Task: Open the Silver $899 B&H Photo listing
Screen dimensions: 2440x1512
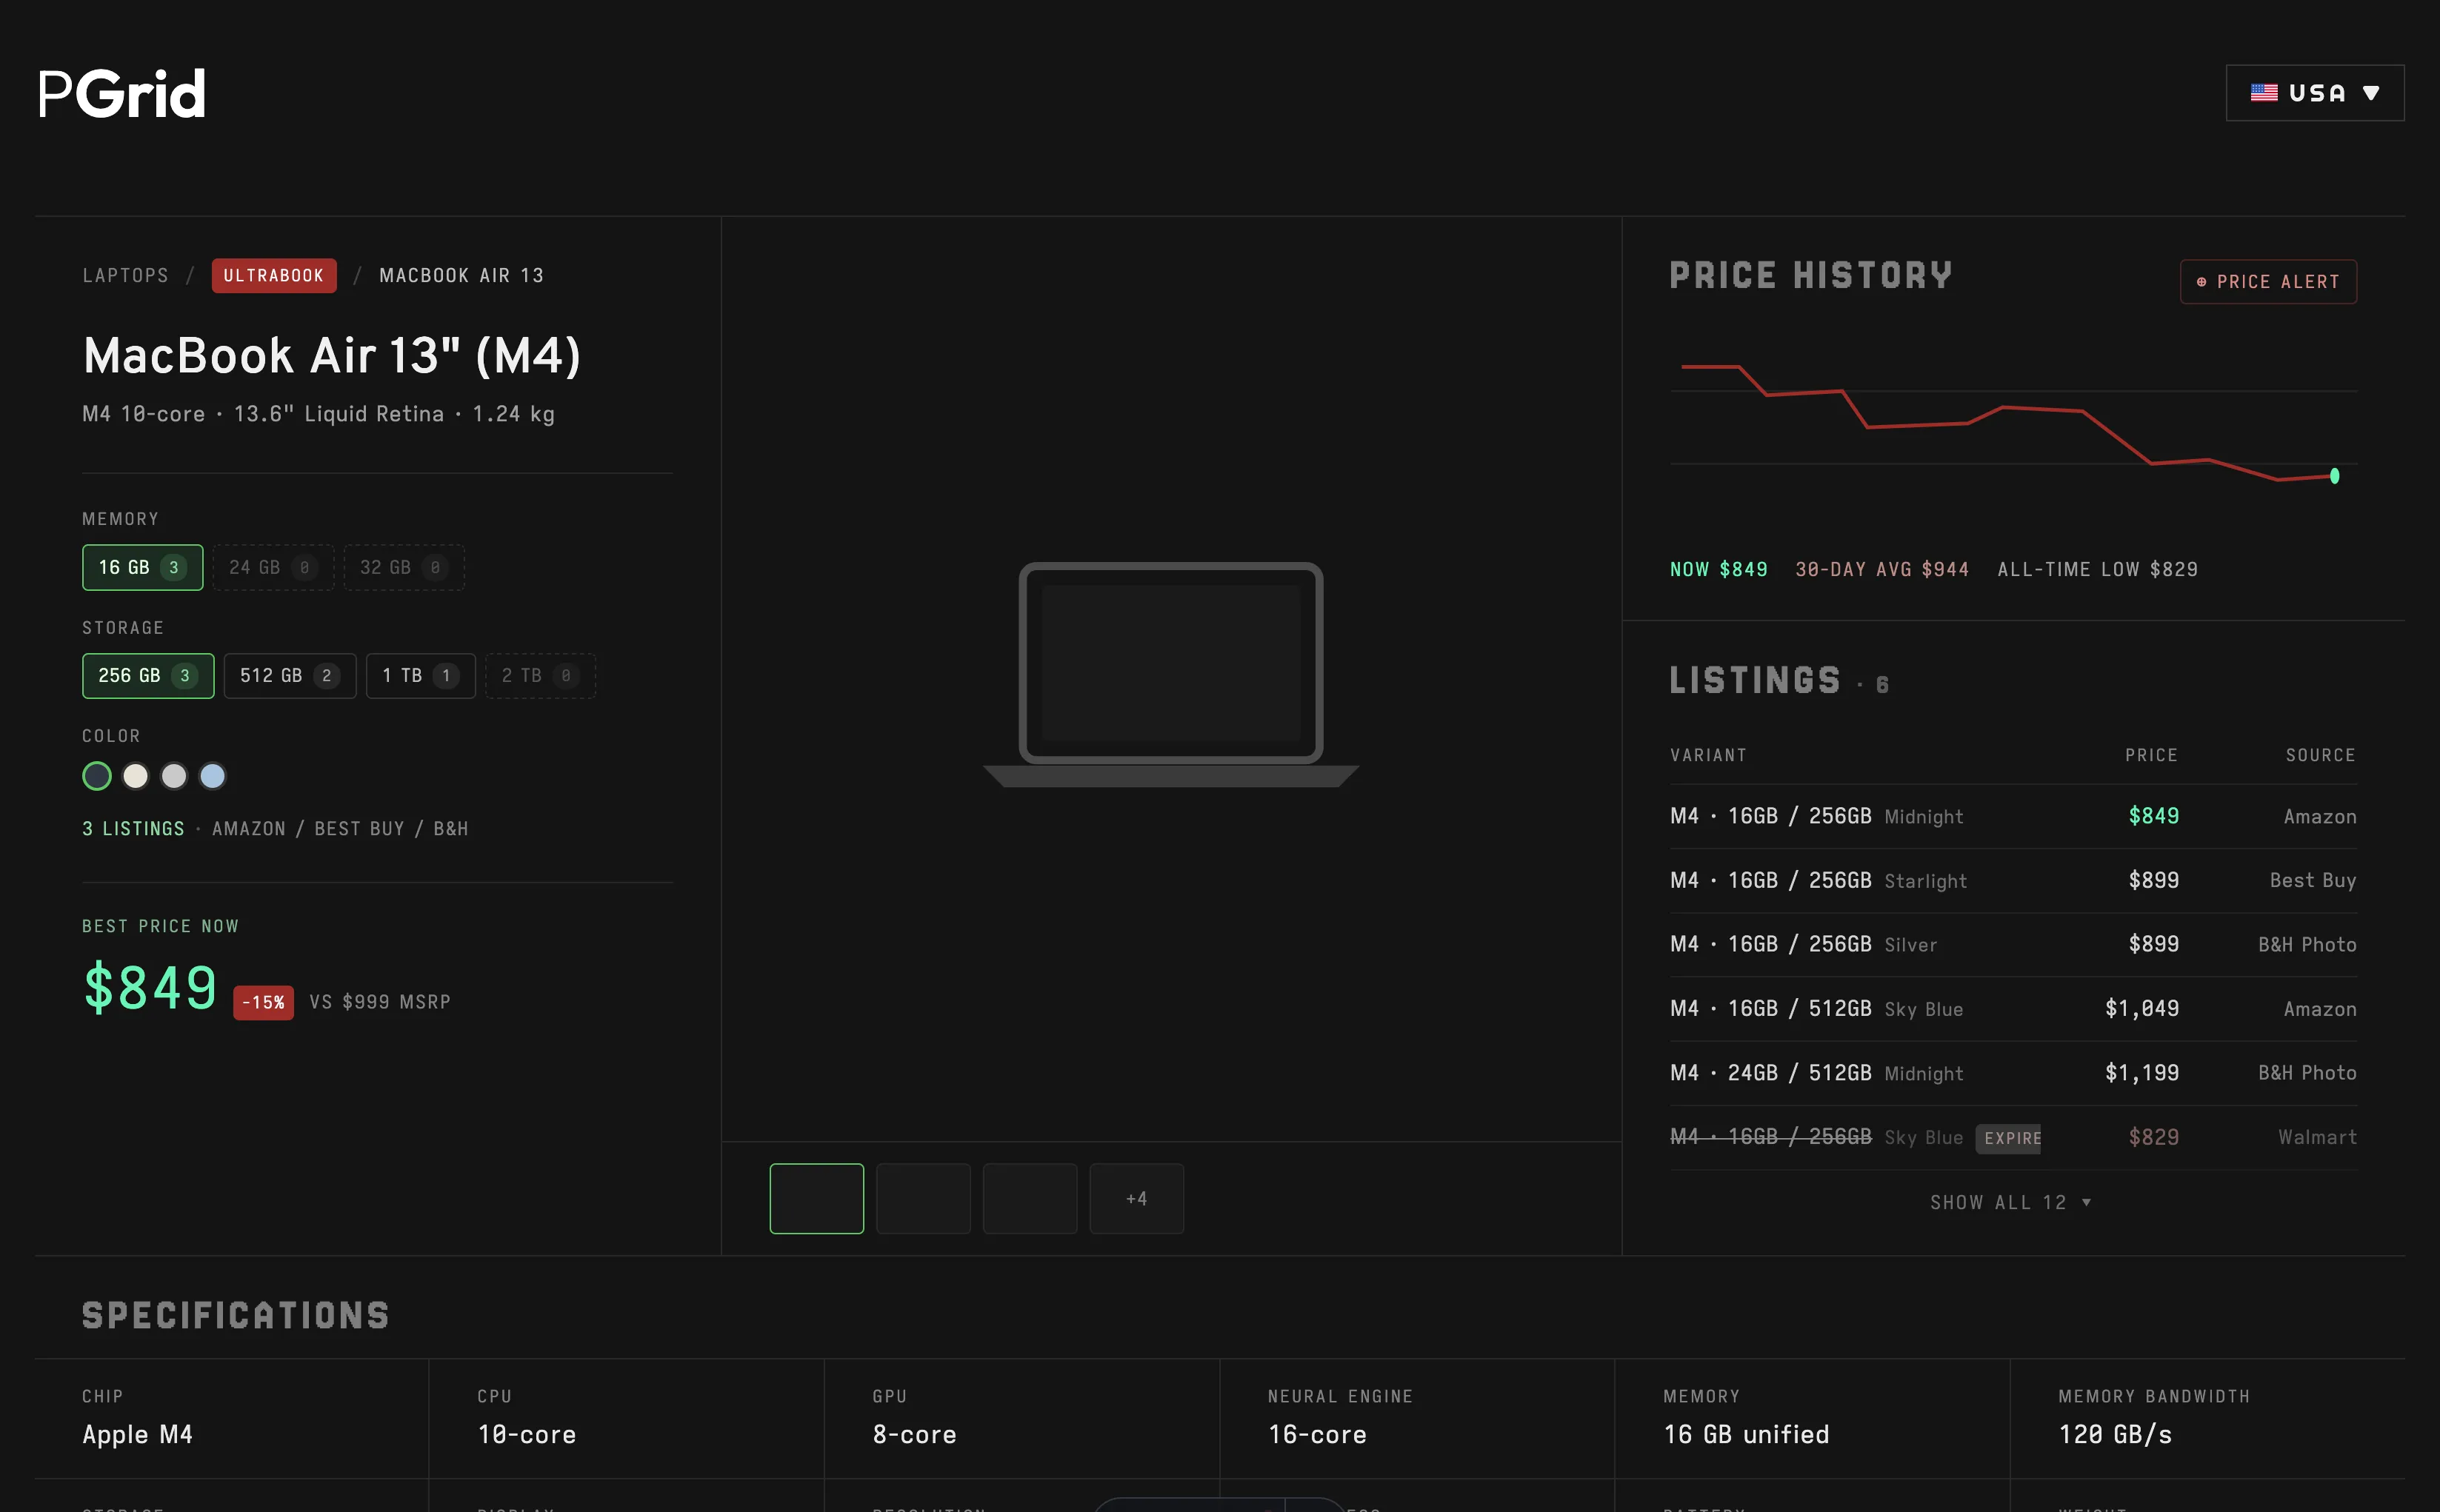Action: pos(2013,944)
